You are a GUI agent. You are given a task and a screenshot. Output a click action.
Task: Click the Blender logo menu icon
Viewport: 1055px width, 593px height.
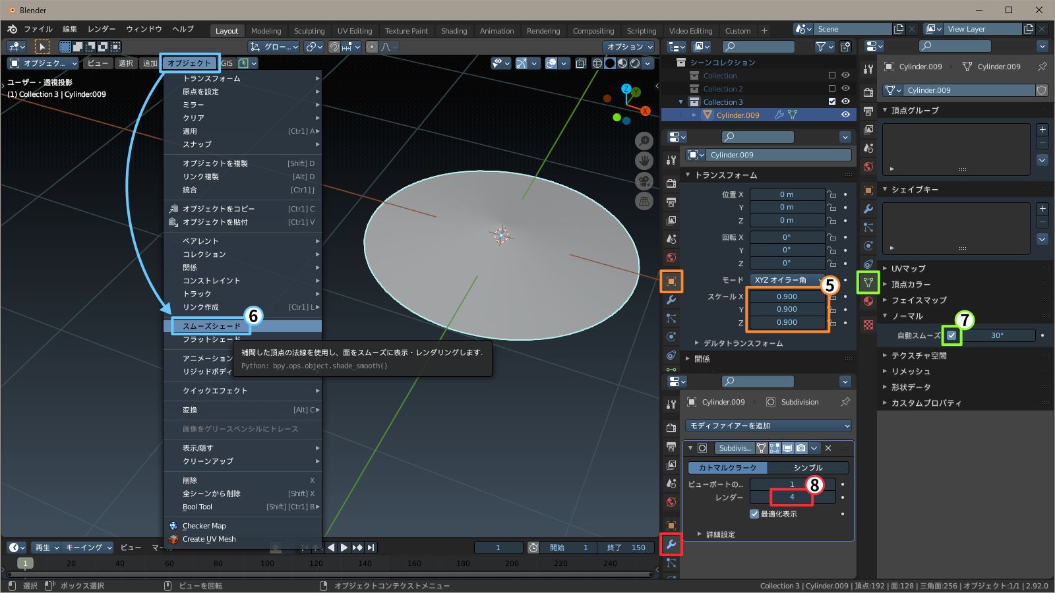12,30
